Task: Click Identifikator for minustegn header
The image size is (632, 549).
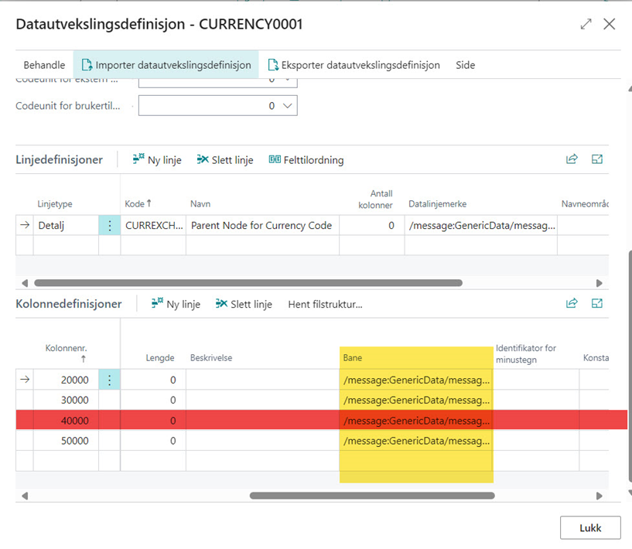Action: (x=525, y=353)
